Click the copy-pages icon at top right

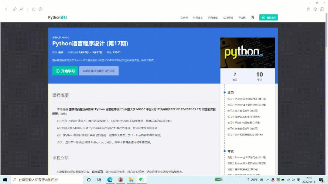322,9
